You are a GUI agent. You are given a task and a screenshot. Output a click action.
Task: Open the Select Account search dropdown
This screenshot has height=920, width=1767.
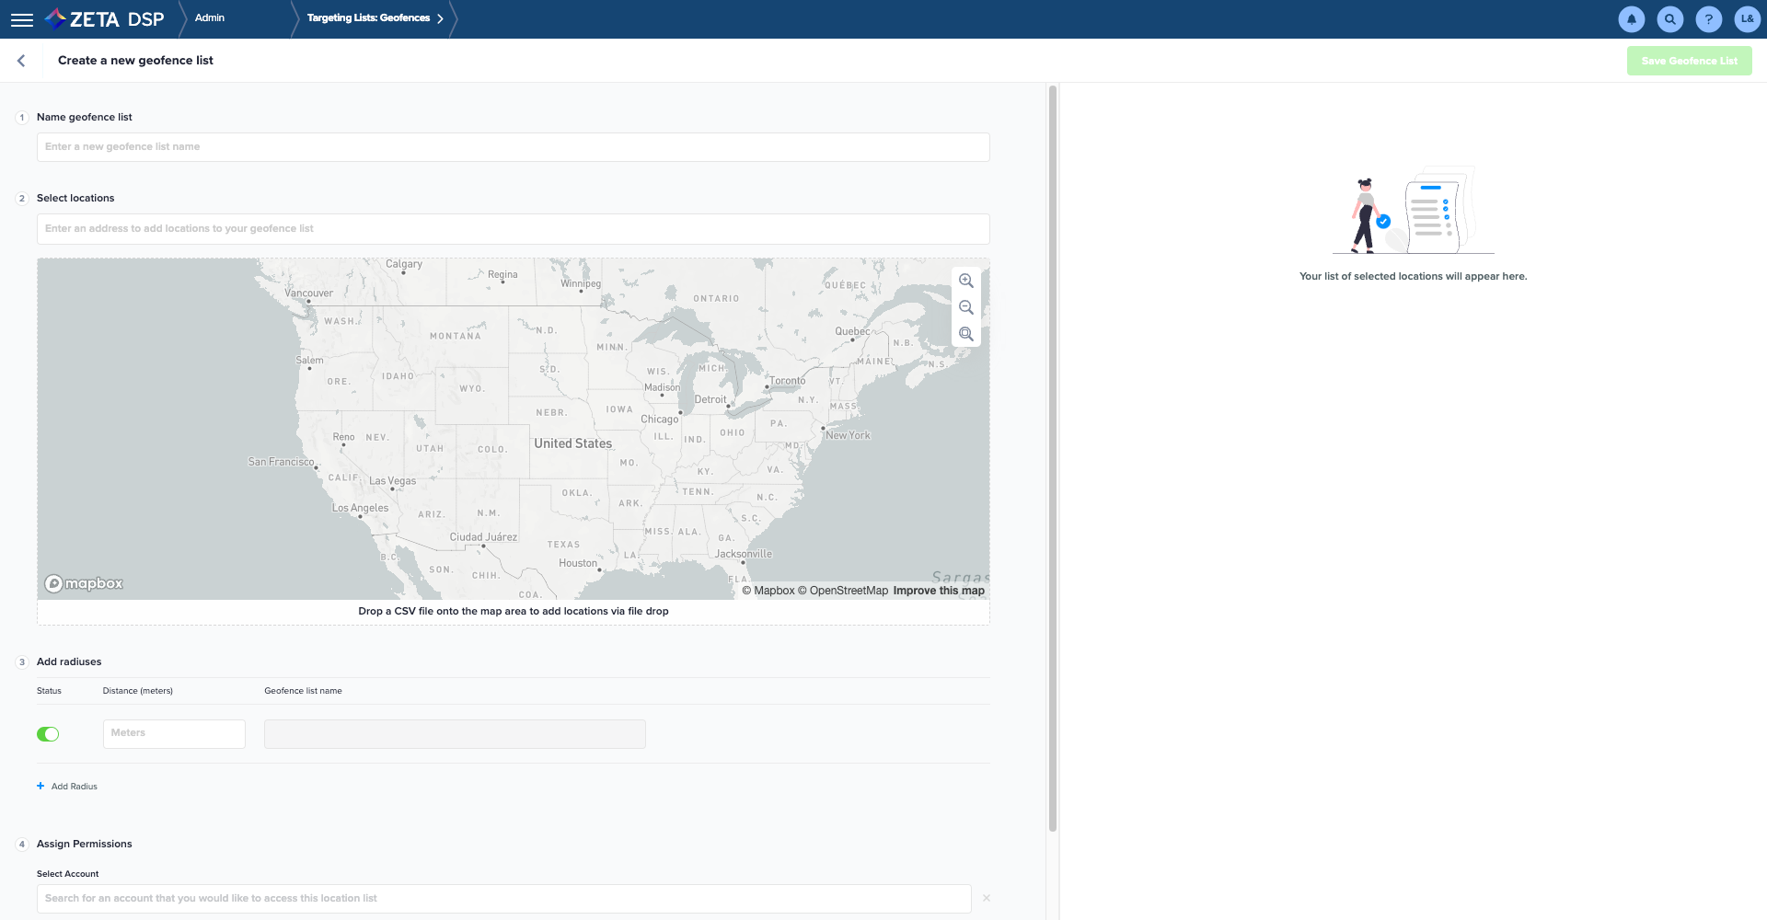[503, 899]
